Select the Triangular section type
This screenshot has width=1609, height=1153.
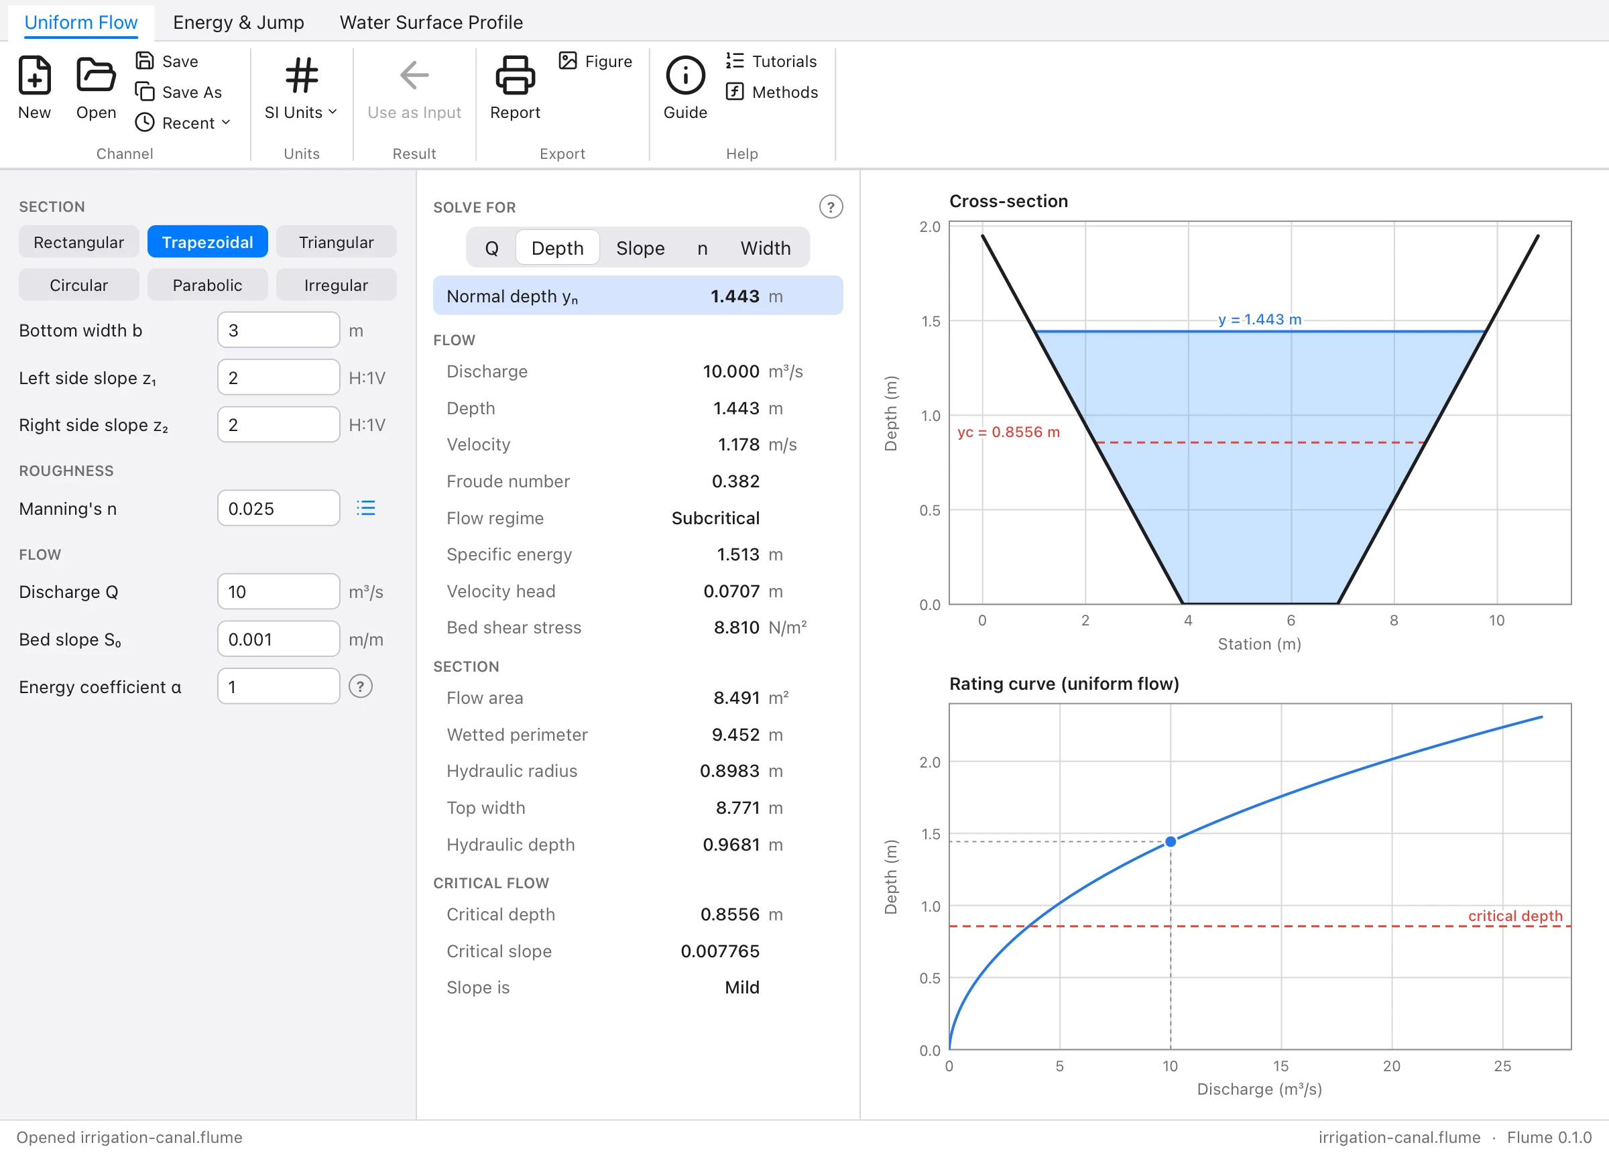336,243
